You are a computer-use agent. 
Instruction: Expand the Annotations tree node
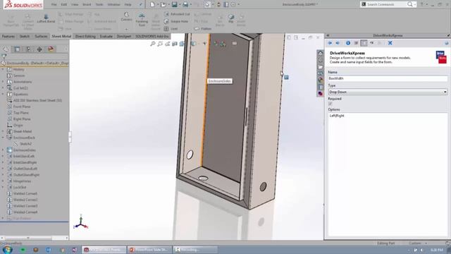pos(3,82)
